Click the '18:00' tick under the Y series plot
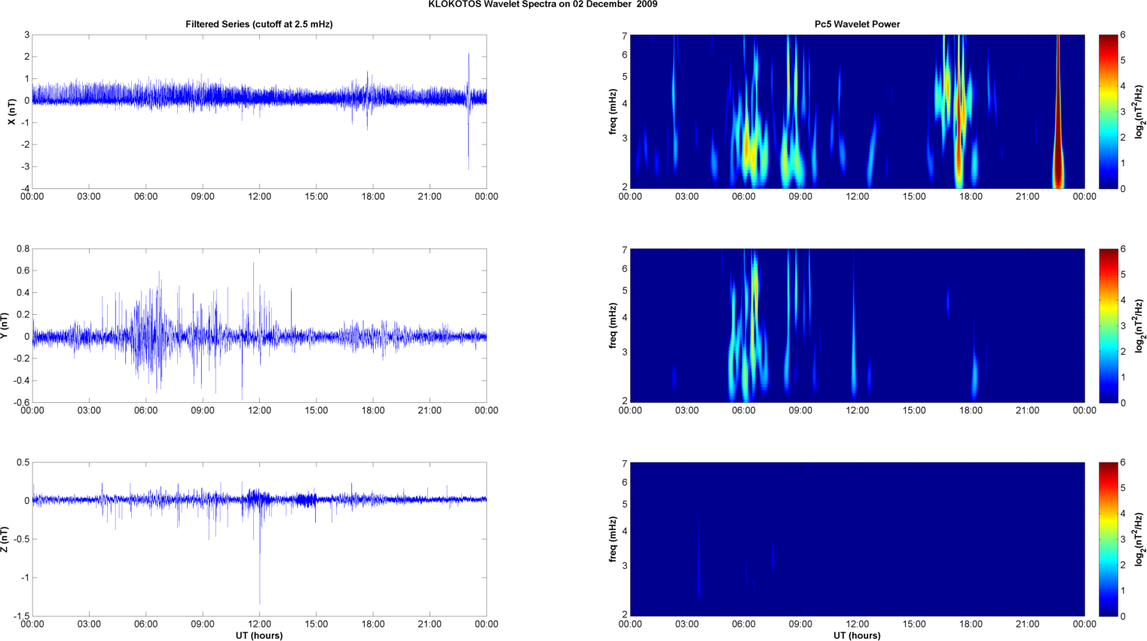This screenshot has height=641, width=1147. pos(373,411)
